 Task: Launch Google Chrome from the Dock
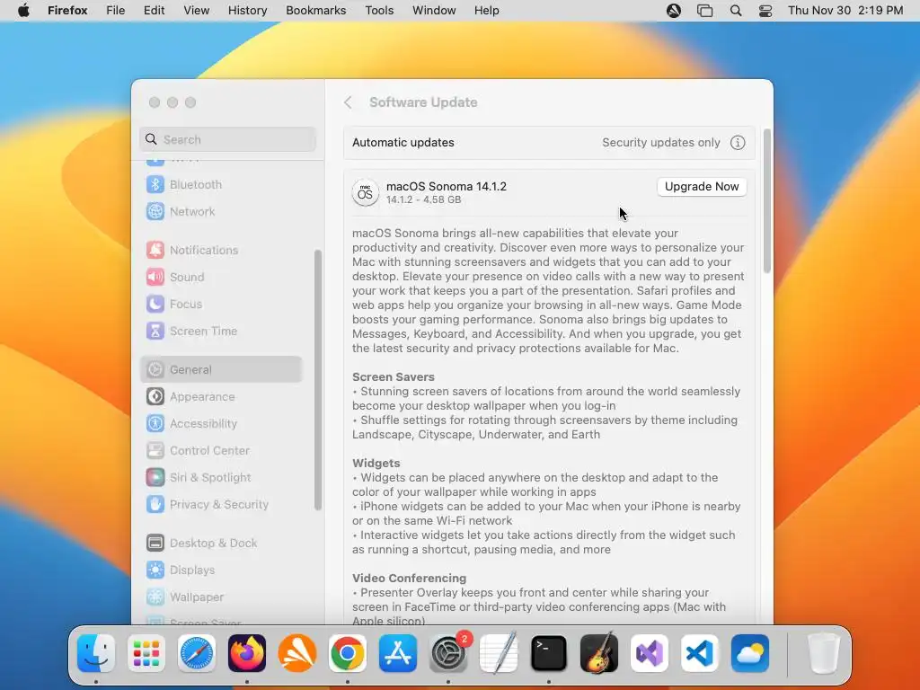click(x=348, y=653)
